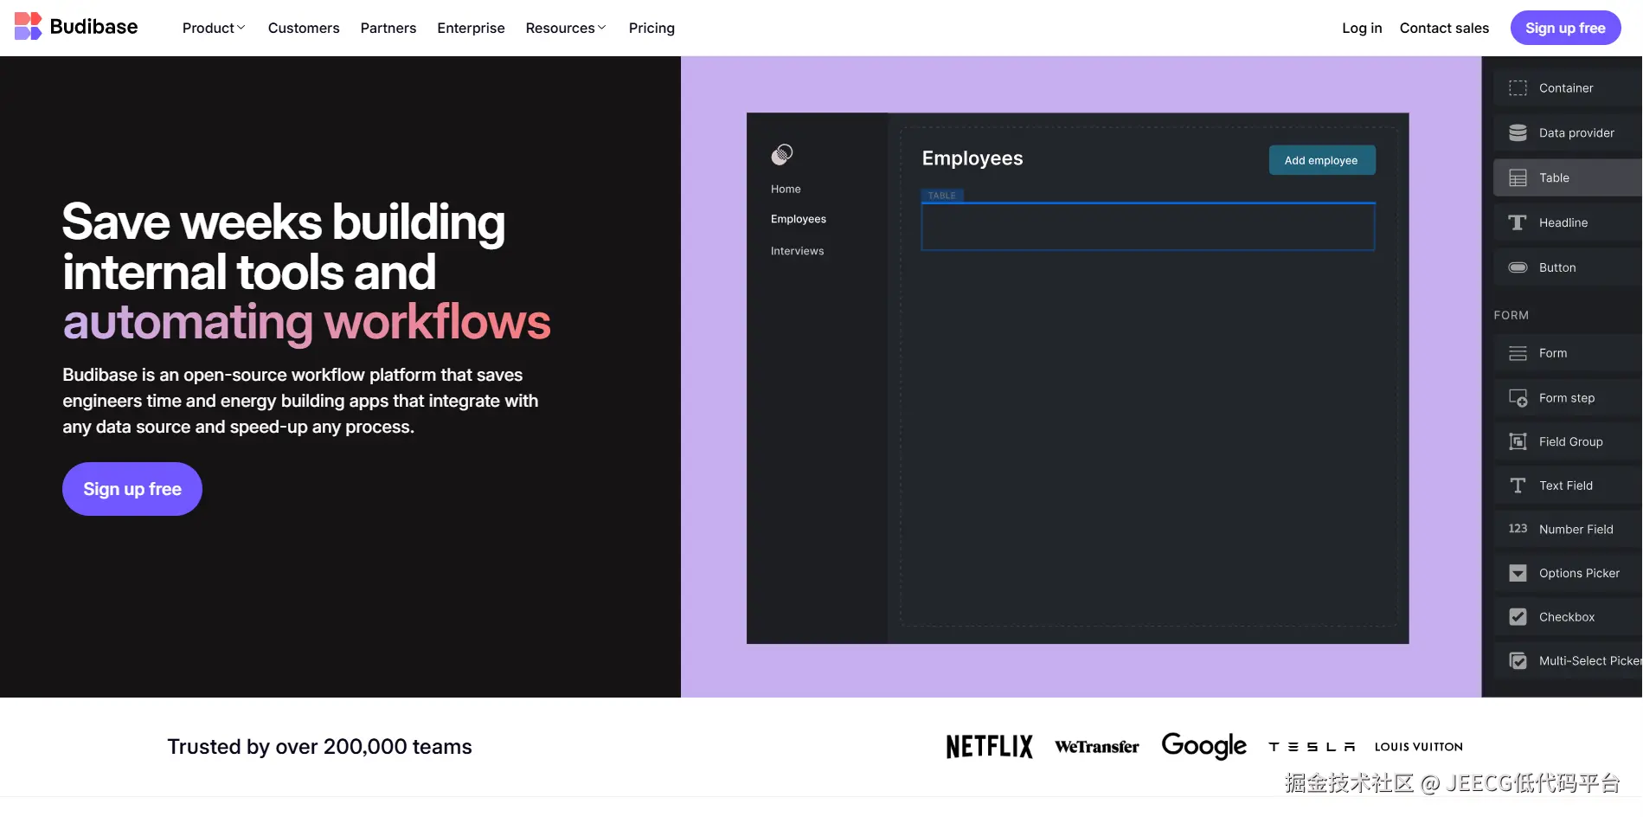Select the Text Field component icon

pyautogui.click(x=1518, y=486)
